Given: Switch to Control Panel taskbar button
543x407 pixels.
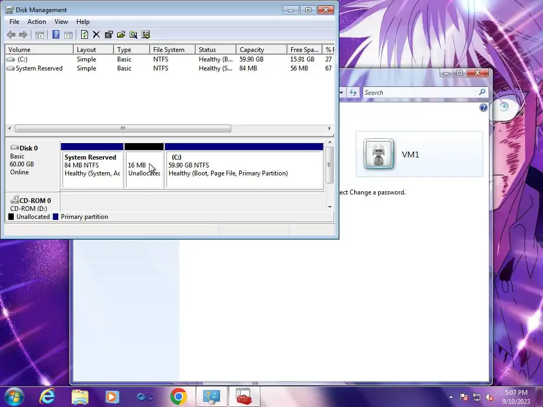Looking at the screenshot, I should click(x=211, y=396).
